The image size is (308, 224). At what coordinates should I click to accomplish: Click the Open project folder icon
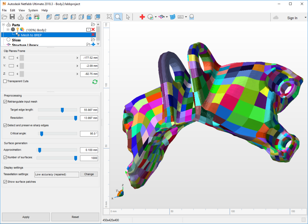pyautogui.click(x=4, y=17)
